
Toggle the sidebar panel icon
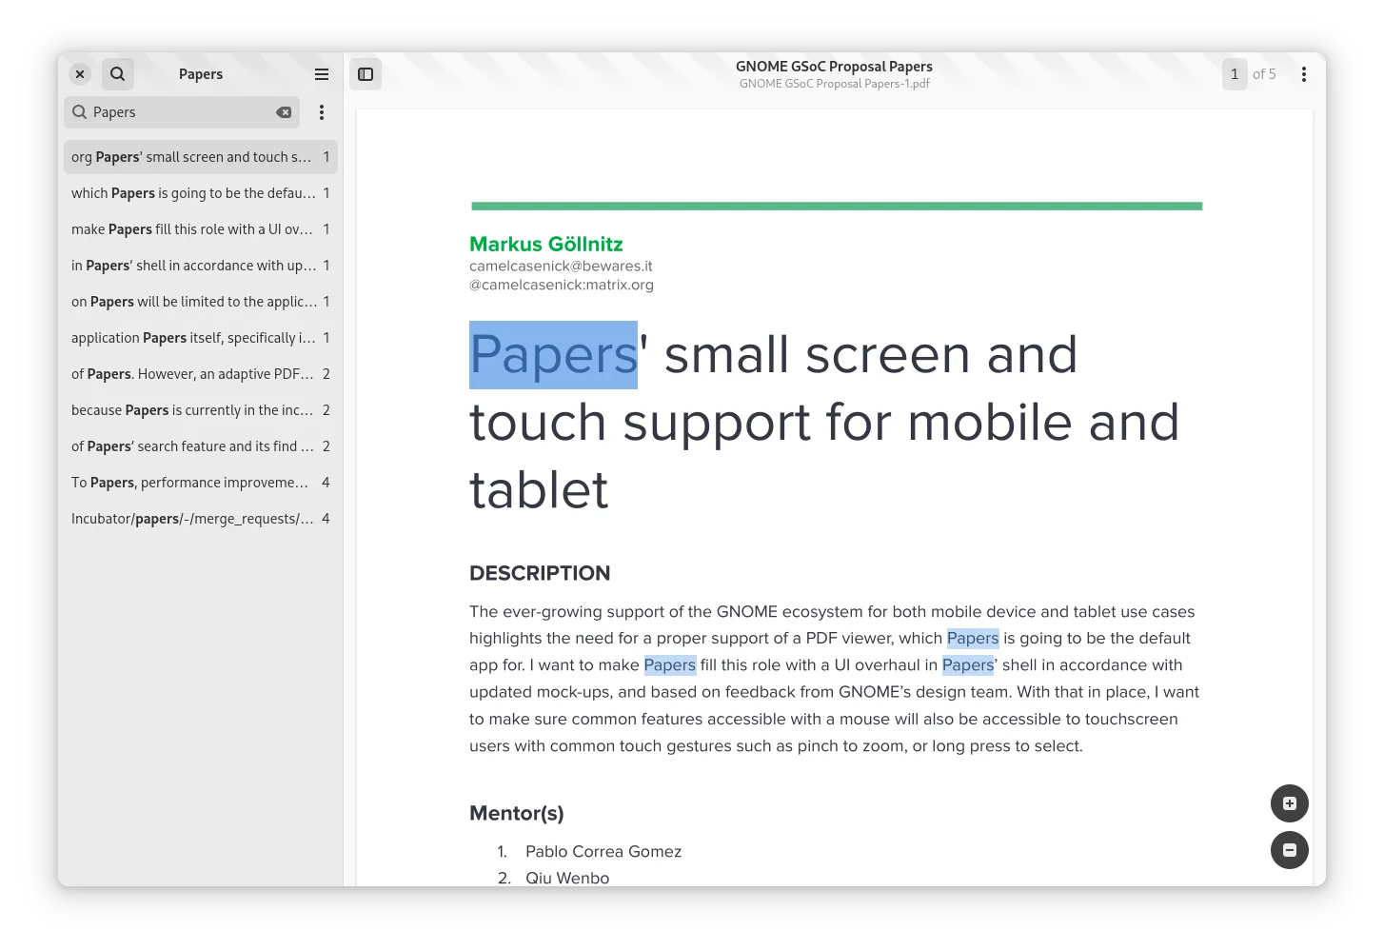click(366, 74)
